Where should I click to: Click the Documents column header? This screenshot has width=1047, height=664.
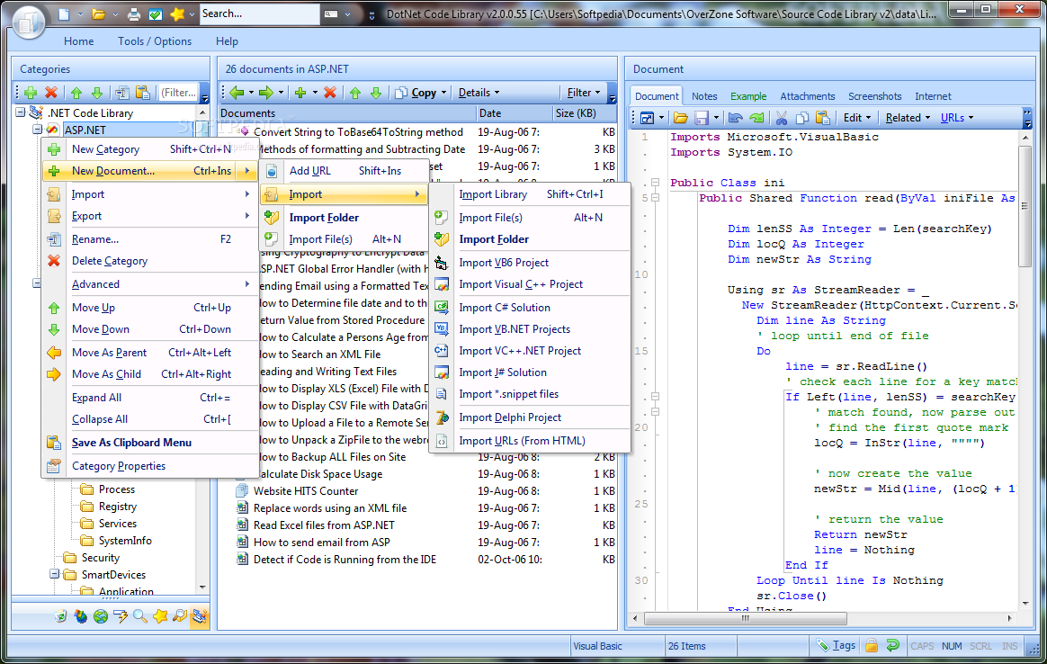pos(347,112)
